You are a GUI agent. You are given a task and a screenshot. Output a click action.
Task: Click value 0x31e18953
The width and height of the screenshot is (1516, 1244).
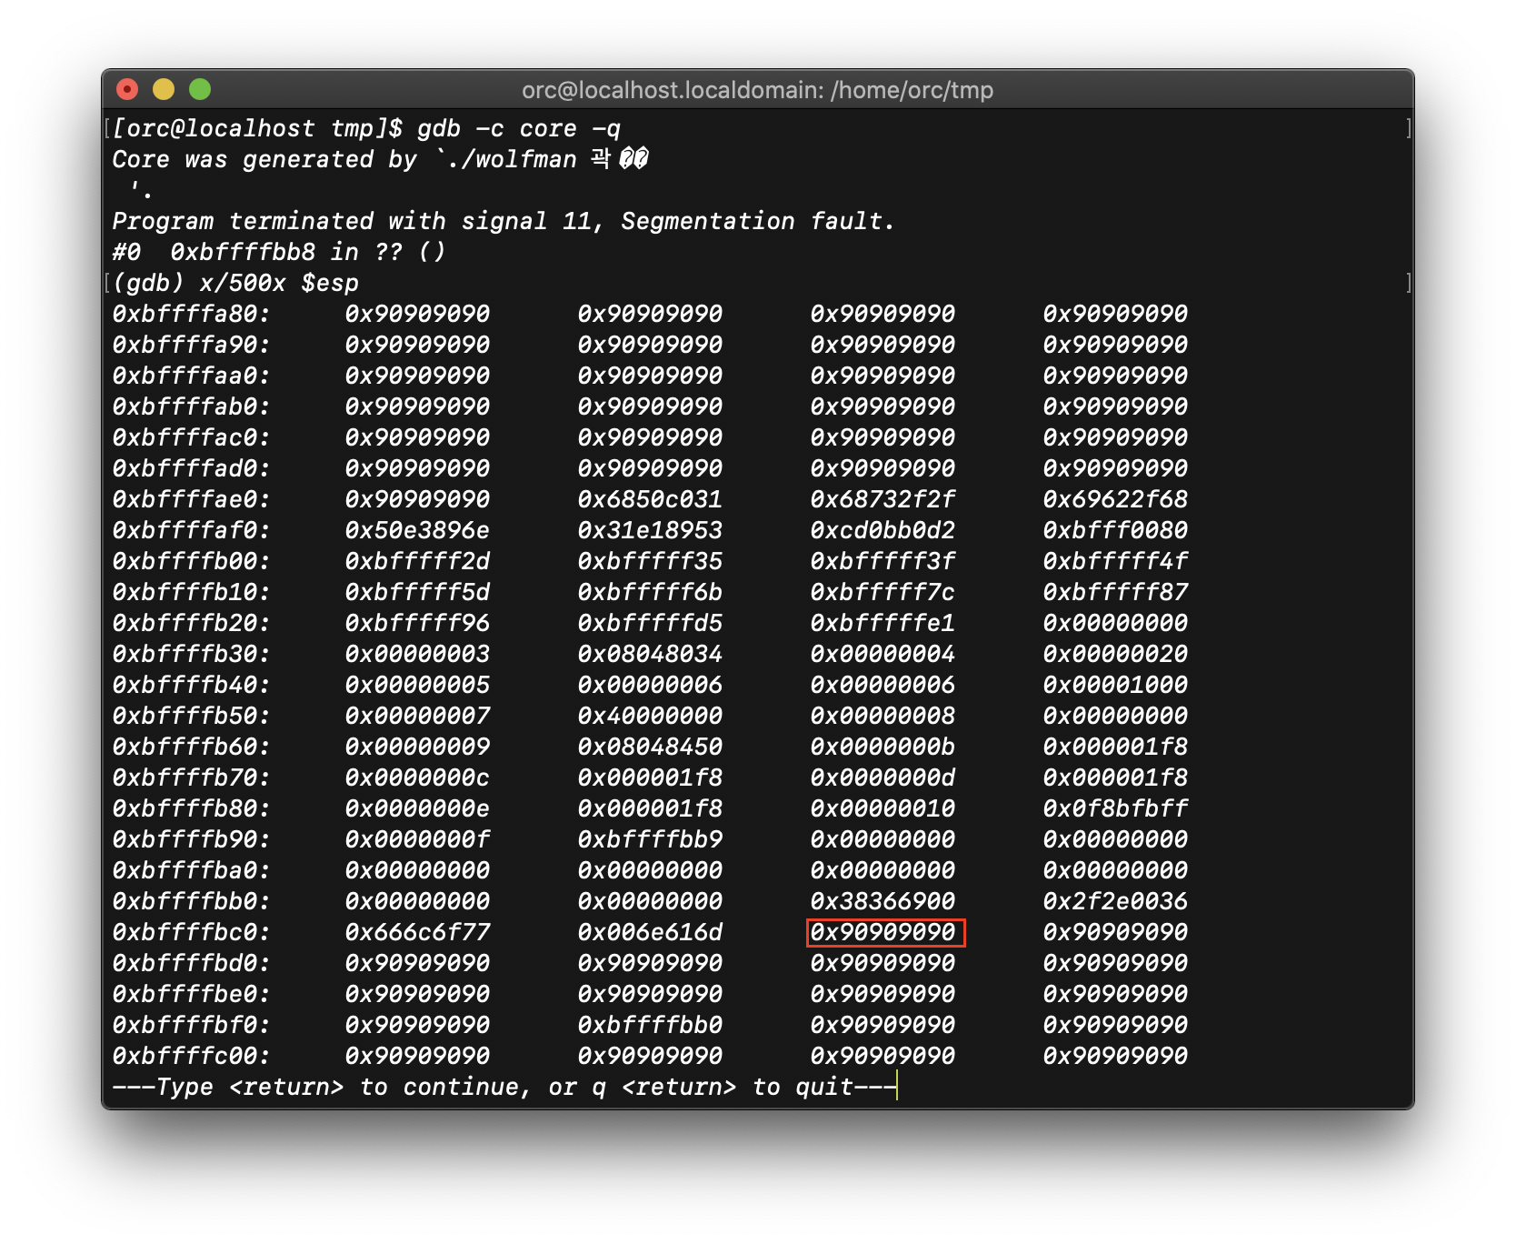tap(650, 531)
